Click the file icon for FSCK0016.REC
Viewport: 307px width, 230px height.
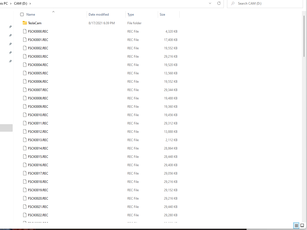(25, 165)
